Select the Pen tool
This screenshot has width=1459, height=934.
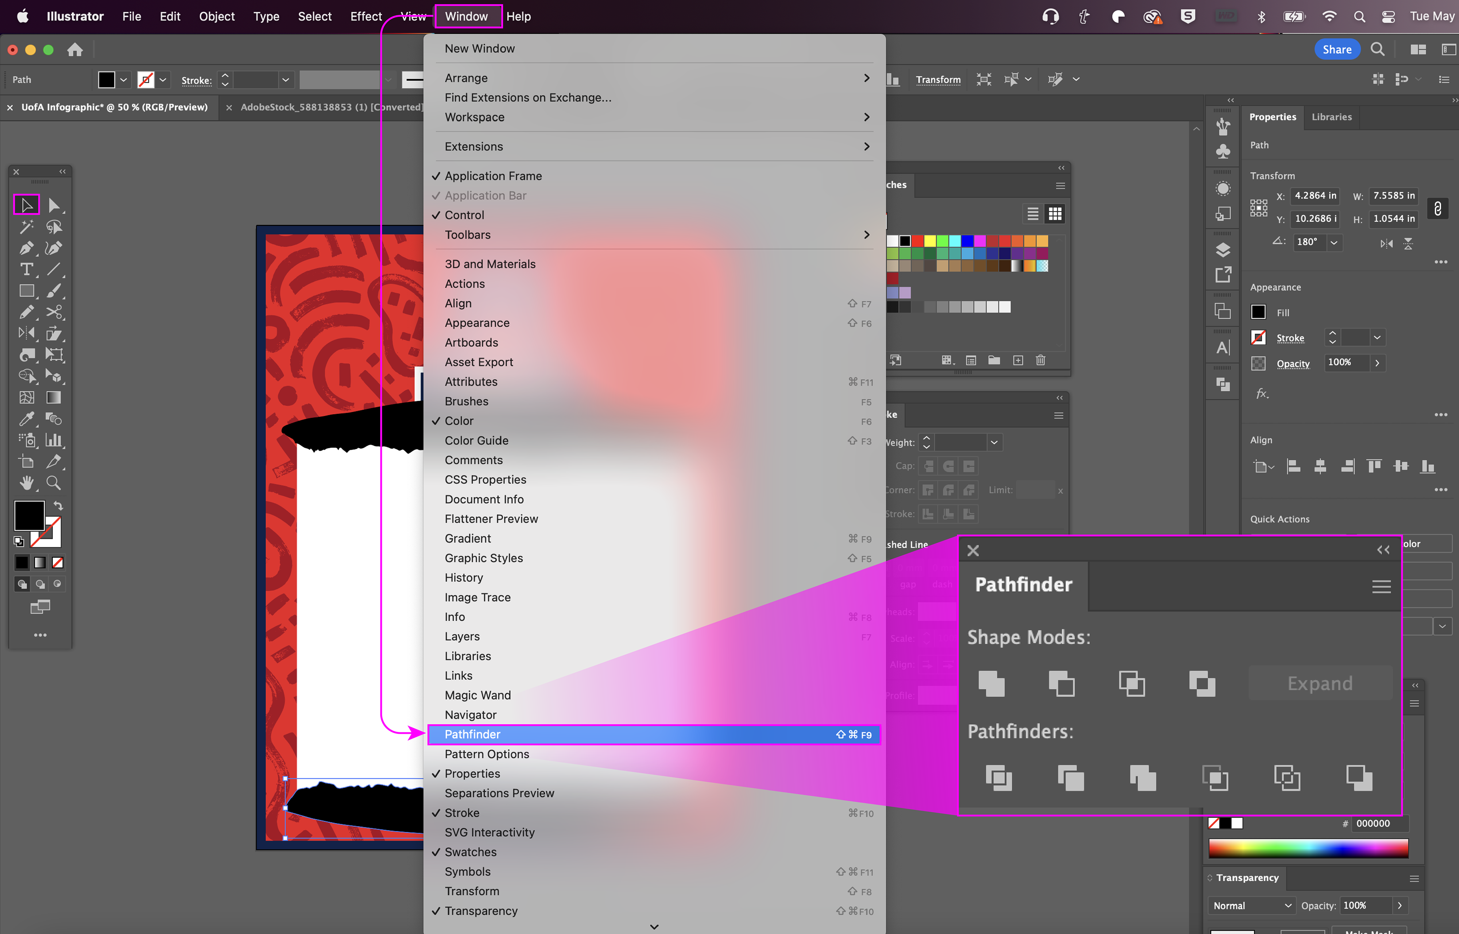[x=26, y=248]
